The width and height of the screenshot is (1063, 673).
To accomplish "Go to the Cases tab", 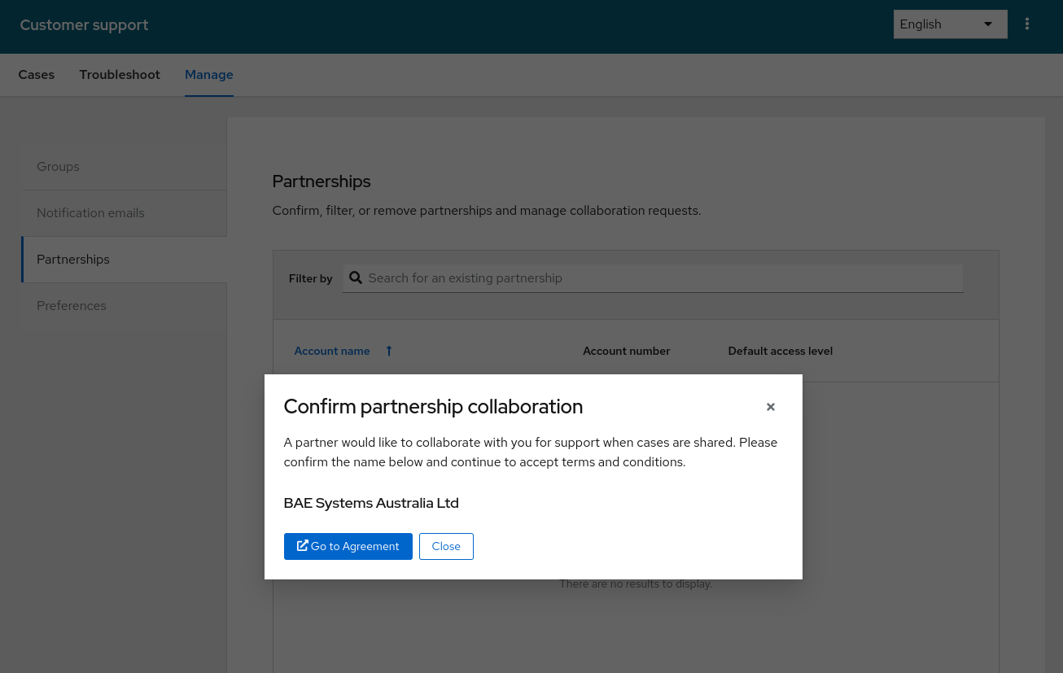I will (37, 75).
